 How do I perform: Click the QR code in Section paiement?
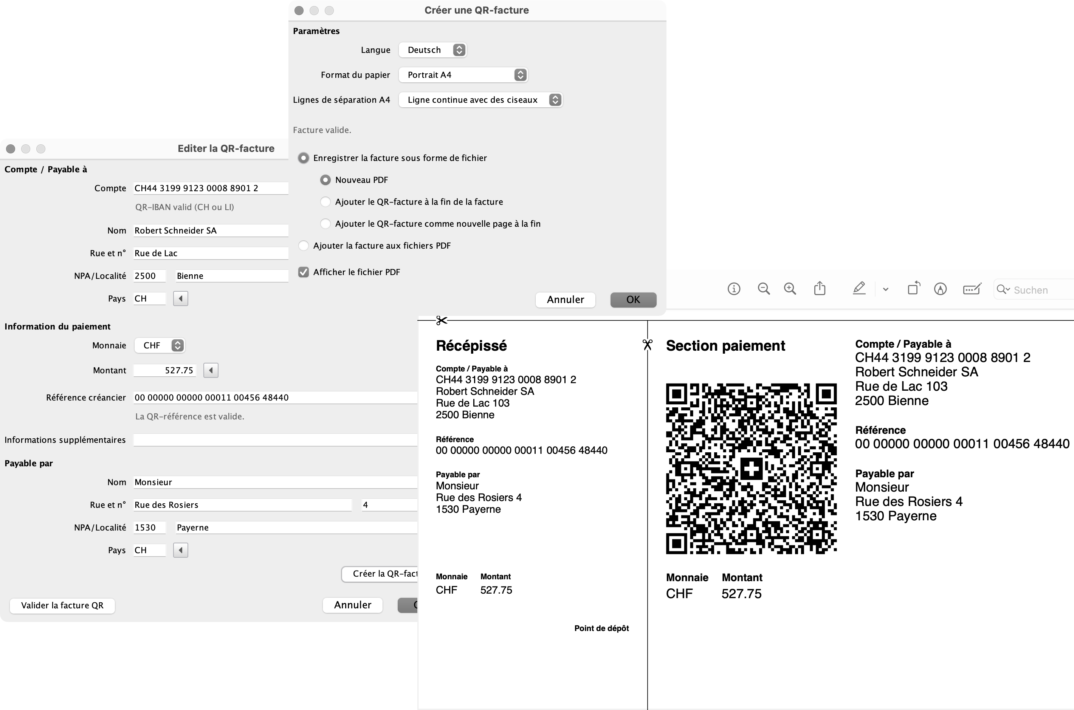click(751, 469)
